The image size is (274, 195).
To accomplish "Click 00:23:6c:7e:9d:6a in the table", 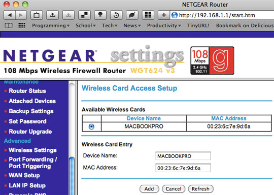I will point(229,126).
